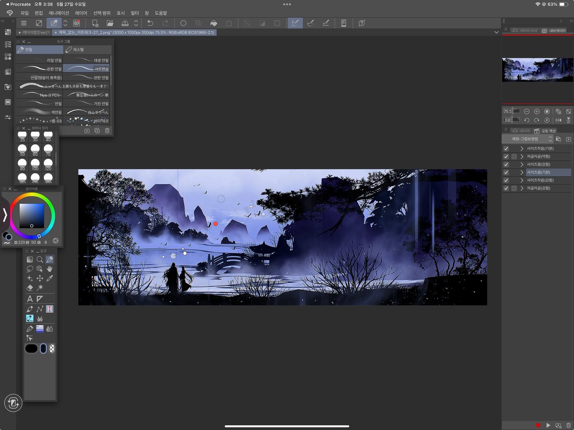Click the Open file folder icon
This screenshot has width=574, height=430.
[x=110, y=23]
